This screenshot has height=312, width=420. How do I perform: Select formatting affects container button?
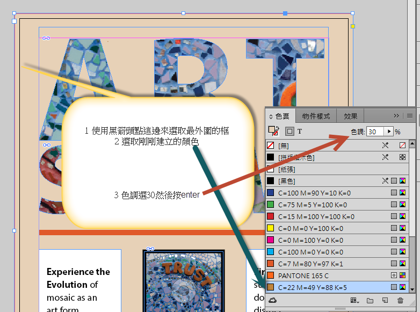tap(289, 131)
